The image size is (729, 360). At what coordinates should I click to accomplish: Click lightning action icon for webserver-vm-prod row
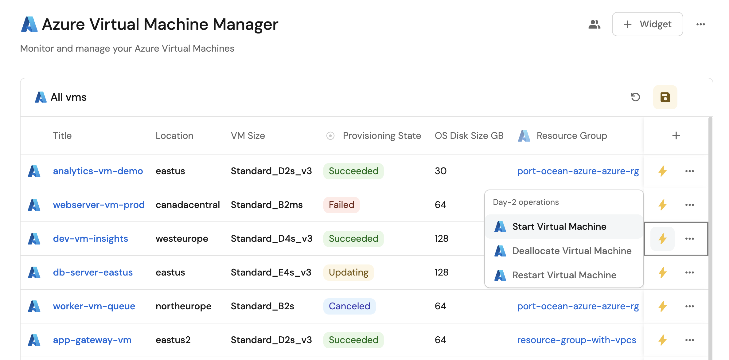(663, 205)
